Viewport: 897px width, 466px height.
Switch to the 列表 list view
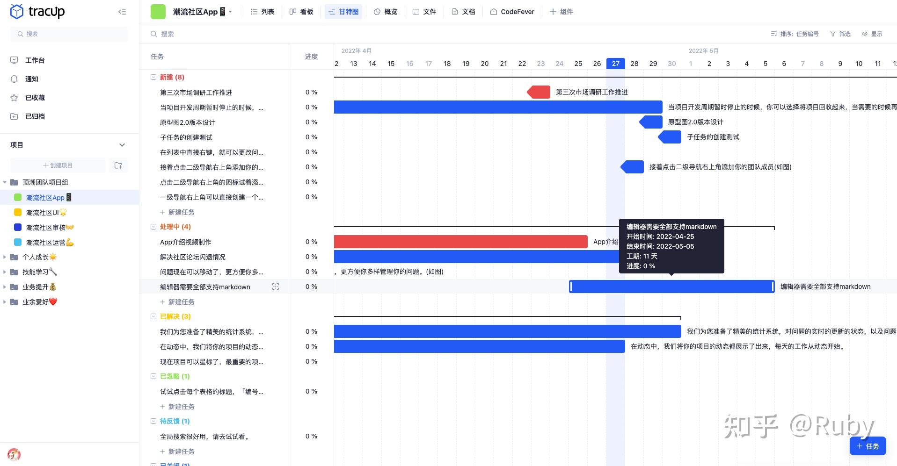262,12
